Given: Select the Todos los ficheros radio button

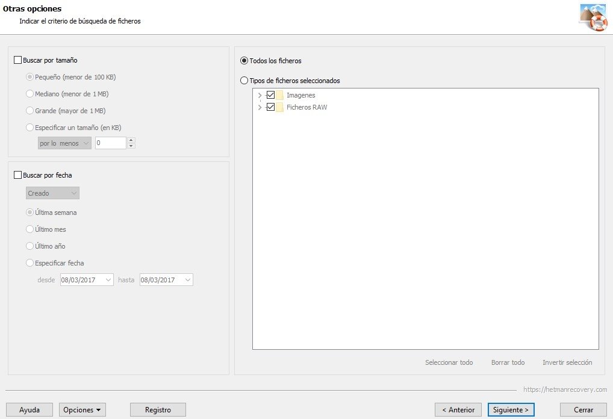Looking at the screenshot, I should 244,61.
